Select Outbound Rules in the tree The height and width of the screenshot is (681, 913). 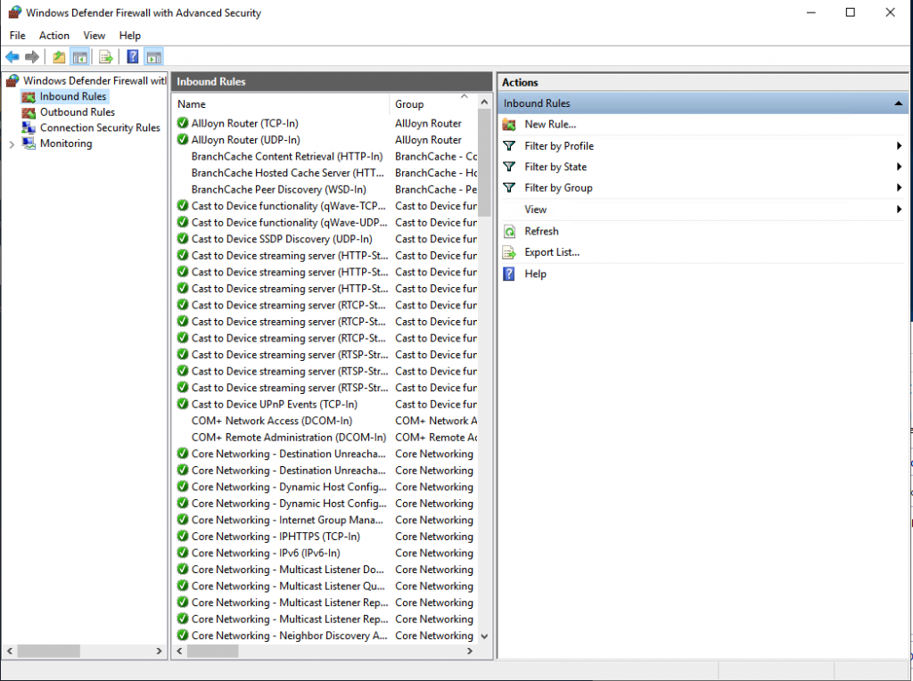pos(78,112)
